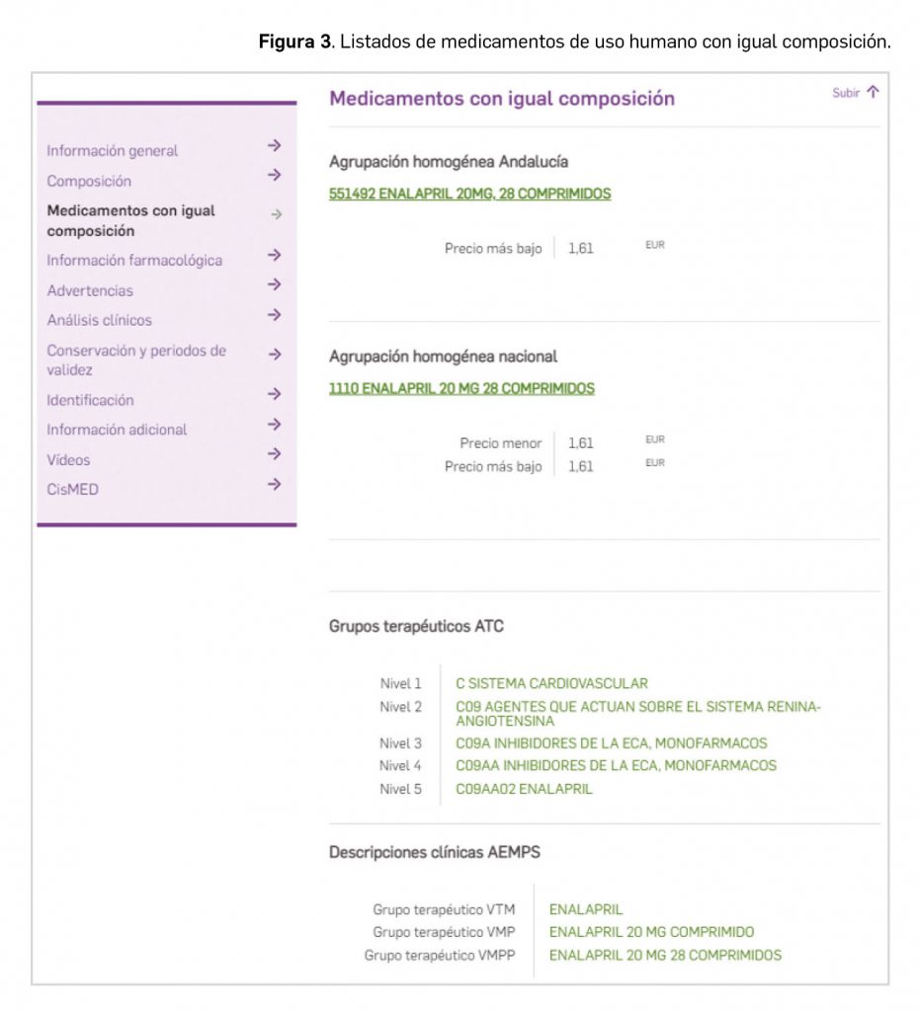Click C09A INHIBIDORES DE LA ECA level 3
Screen dimensions: 919x1011
(611, 743)
